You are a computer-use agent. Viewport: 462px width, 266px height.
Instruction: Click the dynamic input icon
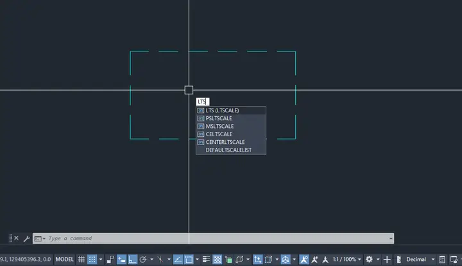(121, 260)
